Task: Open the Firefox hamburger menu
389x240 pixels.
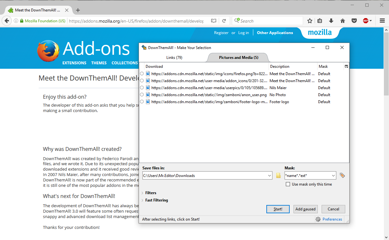Action: [x=382, y=21]
